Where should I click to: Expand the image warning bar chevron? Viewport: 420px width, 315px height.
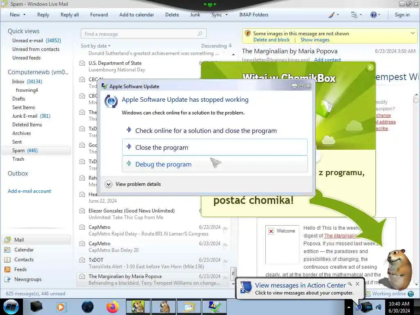click(413, 33)
